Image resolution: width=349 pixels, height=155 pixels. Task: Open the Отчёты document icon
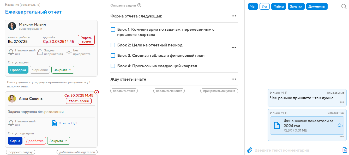pyautogui.click(x=54, y=123)
